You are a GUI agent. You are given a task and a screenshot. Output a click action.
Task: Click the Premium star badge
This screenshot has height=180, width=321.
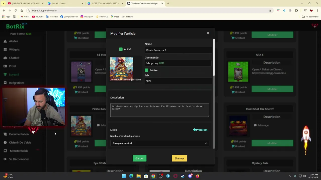(x=200, y=130)
